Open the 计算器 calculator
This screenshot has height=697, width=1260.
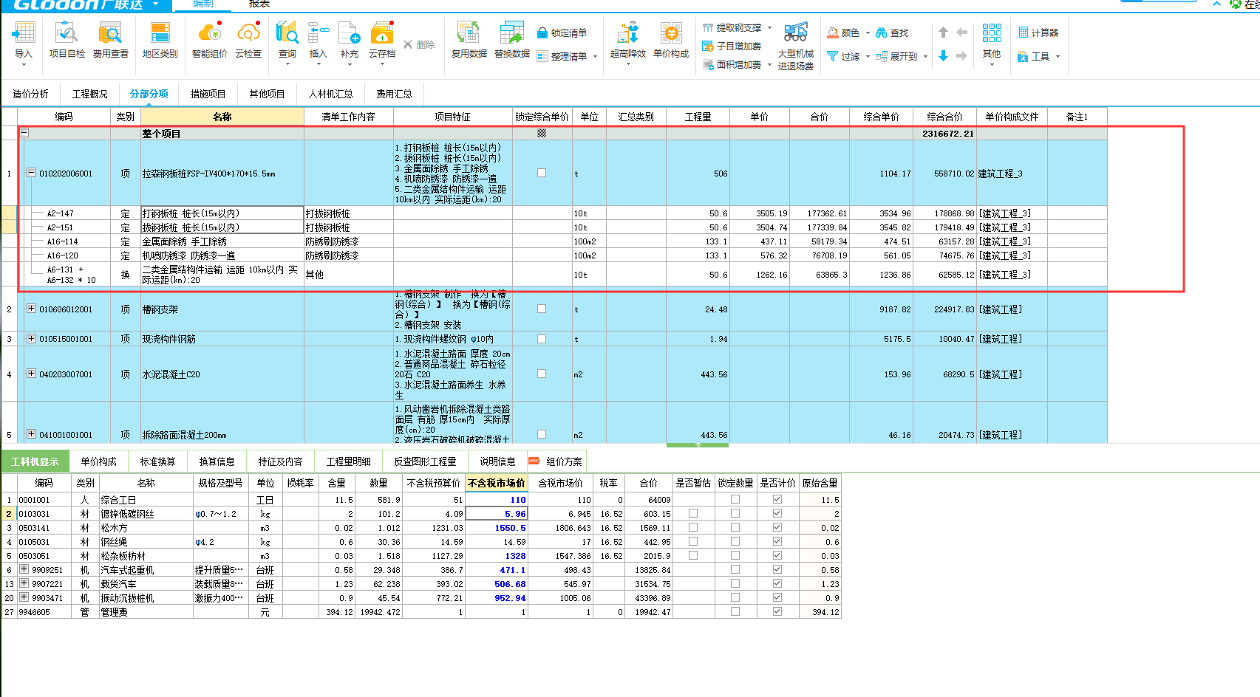[1038, 32]
